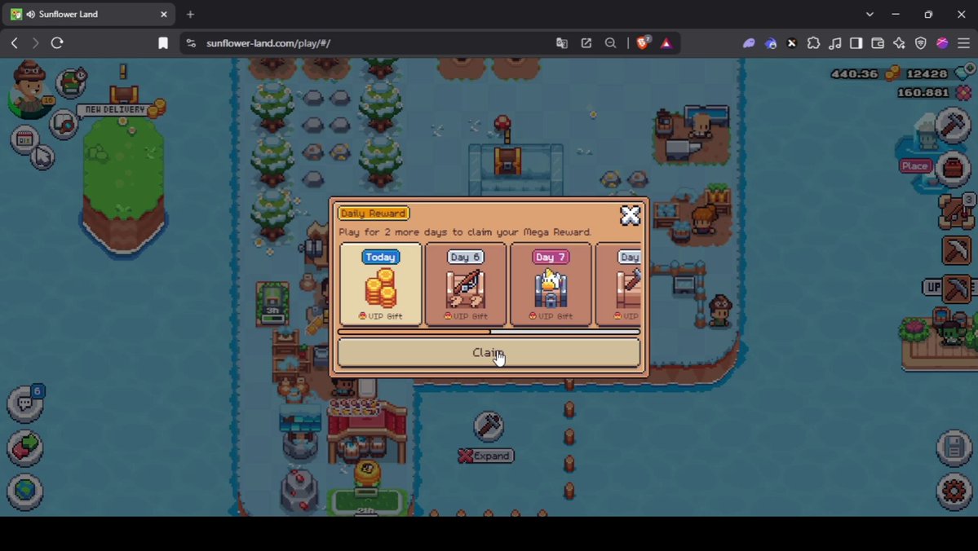Select the Today coins reward card
Screen dimensions: 978x551
coord(380,284)
